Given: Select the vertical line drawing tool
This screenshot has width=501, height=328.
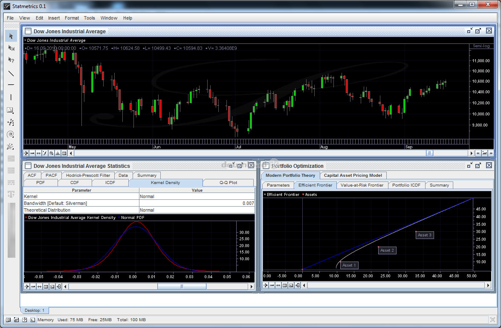Looking at the screenshot, I should [11, 97].
